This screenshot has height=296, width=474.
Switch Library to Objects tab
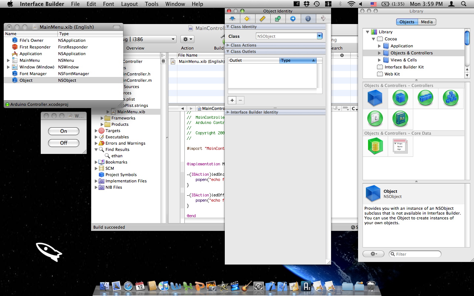[x=407, y=22]
